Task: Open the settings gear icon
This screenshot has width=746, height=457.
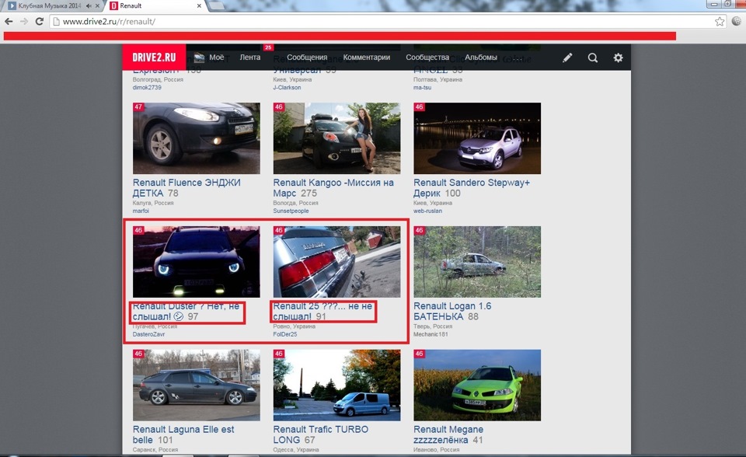Action: [x=618, y=58]
